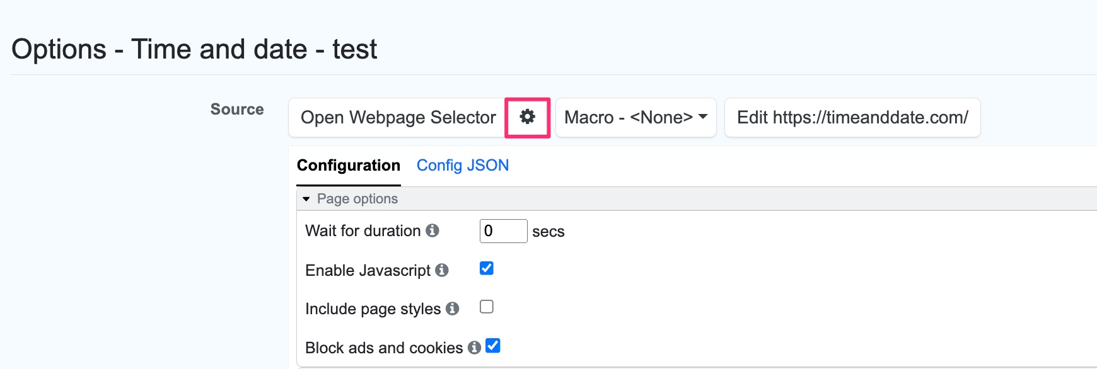Open the Macro - <None> dropdown

click(x=636, y=117)
